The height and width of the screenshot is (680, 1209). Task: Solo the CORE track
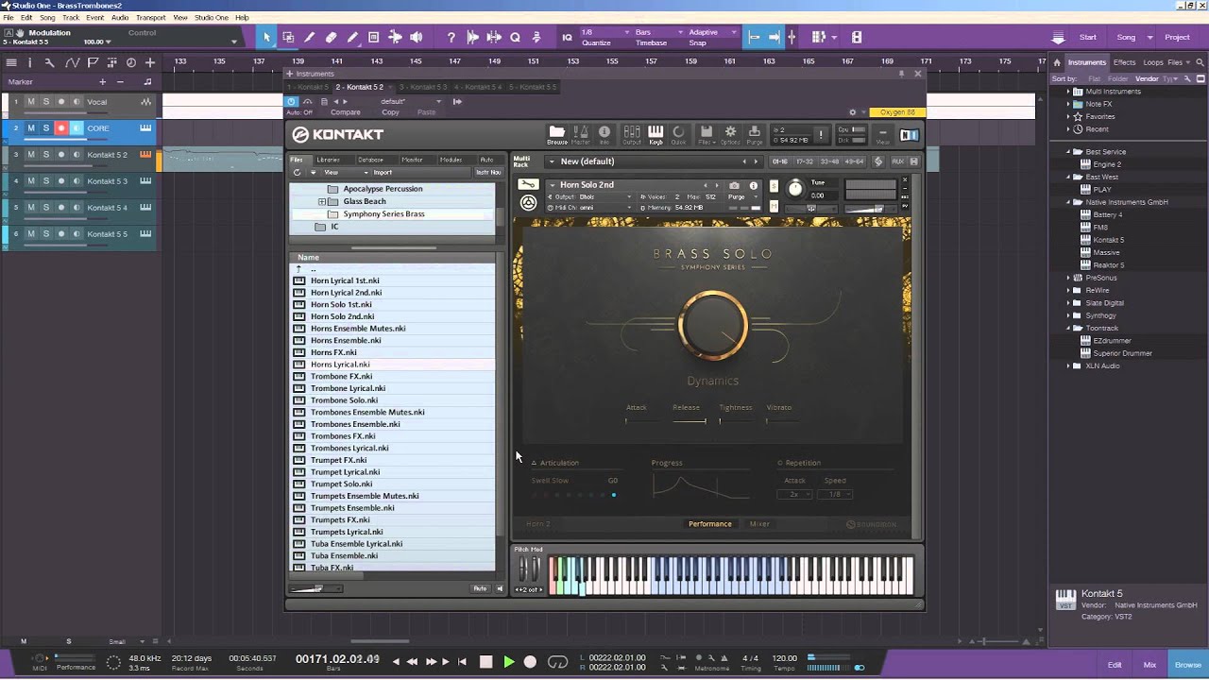pyautogui.click(x=45, y=128)
